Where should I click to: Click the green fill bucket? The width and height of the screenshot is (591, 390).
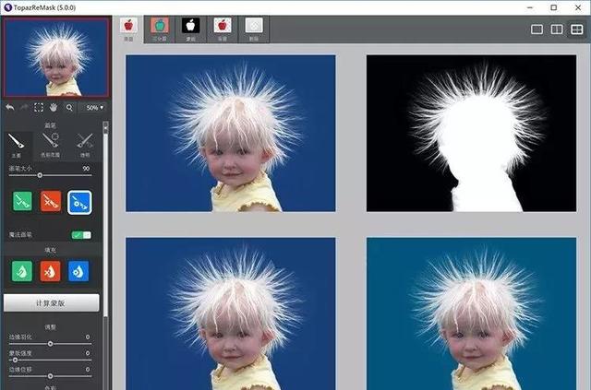point(21,270)
